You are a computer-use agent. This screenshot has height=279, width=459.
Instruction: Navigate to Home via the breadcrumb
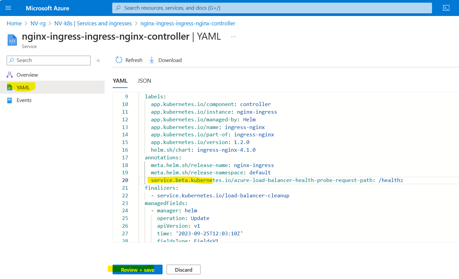[x=14, y=23]
